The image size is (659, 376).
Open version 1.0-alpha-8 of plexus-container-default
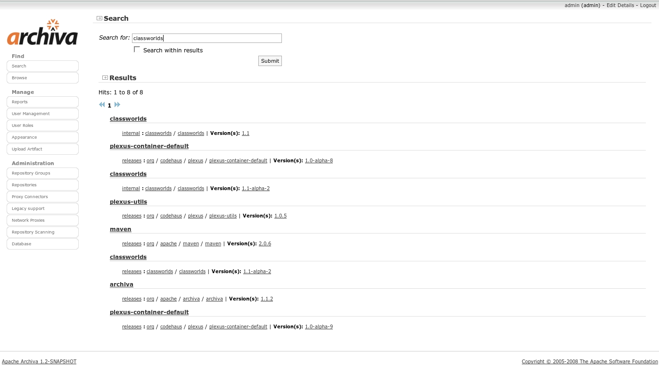point(319,161)
